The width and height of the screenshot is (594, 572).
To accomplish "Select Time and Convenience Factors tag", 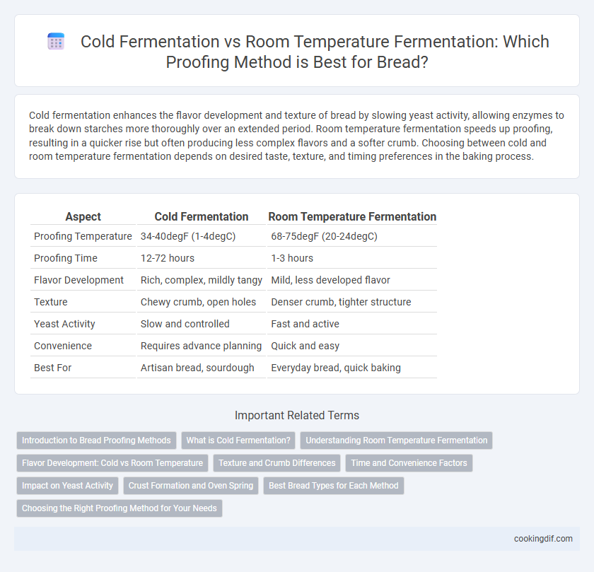I will pos(409,463).
